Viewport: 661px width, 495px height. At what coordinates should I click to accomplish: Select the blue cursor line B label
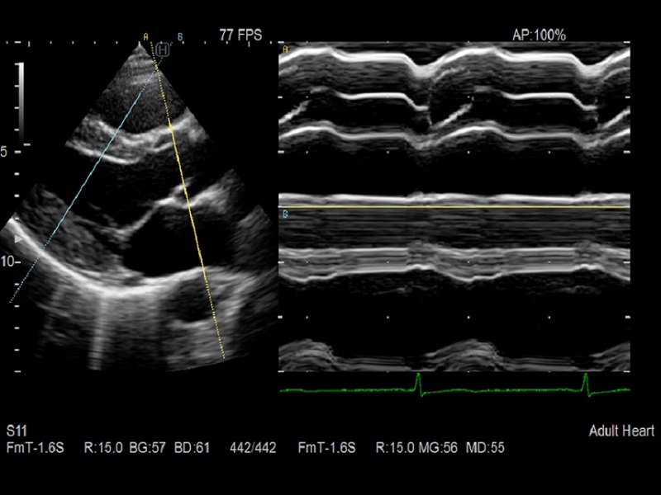pyautogui.click(x=180, y=36)
